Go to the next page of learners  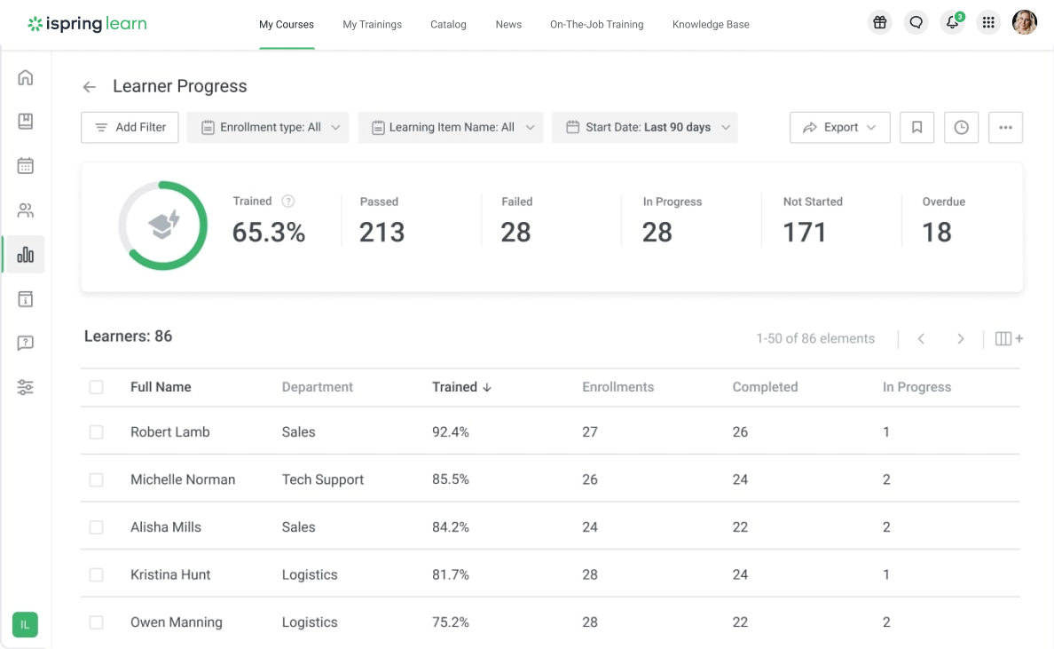coord(961,339)
